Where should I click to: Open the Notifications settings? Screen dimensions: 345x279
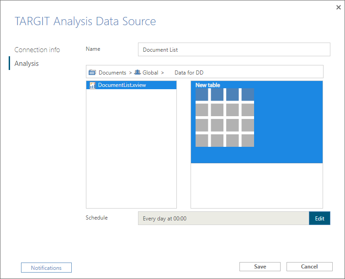pyautogui.click(x=46, y=268)
